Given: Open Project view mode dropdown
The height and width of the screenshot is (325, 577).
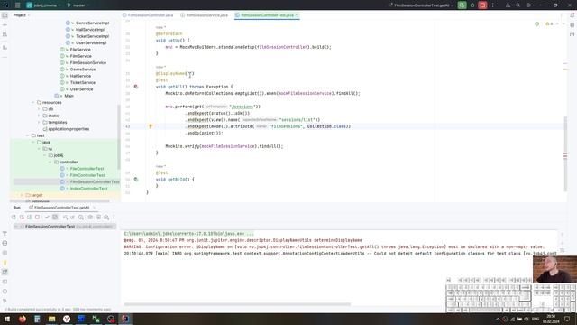Looking at the screenshot, I should [x=22, y=15].
